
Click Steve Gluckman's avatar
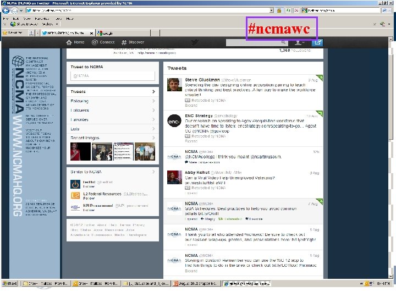(174, 85)
